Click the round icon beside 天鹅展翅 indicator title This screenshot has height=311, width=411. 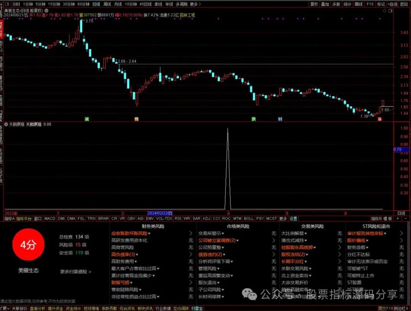click(6, 124)
